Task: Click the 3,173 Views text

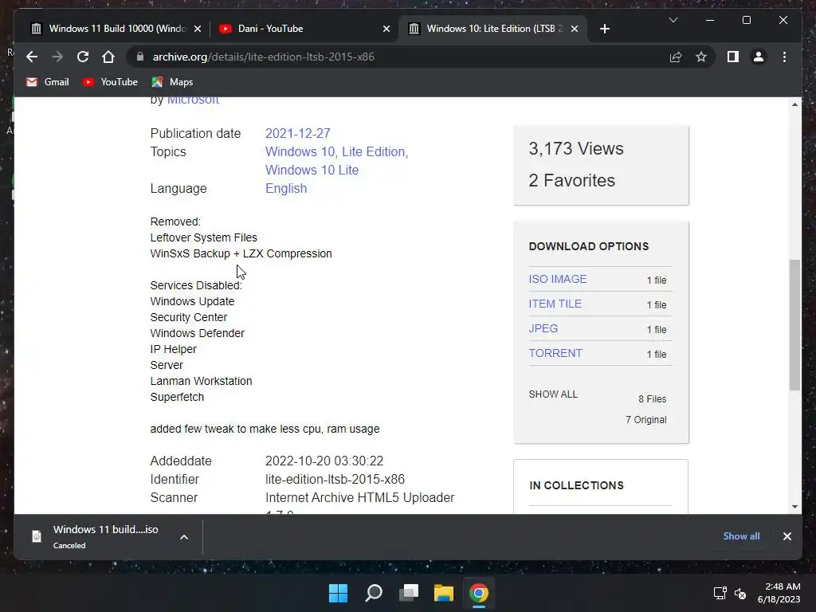Action: pos(575,148)
